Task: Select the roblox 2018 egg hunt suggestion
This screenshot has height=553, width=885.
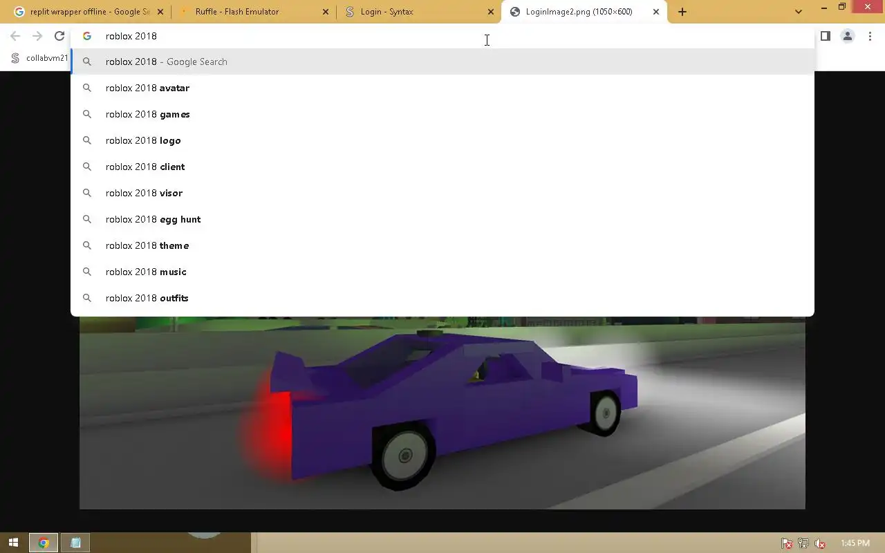Action: click(442, 219)
